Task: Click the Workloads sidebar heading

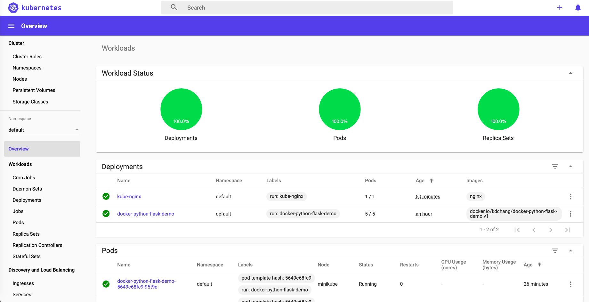Action: click(20, 164)
